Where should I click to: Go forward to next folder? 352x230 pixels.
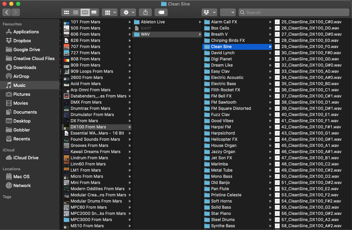[x=15, y=12]
